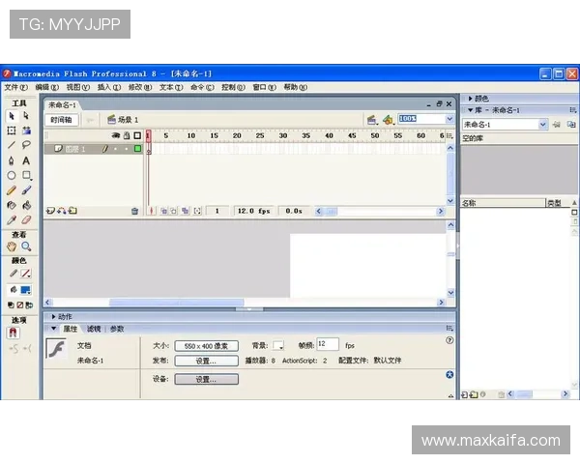Click the frame rate 12 input field
This screenshot has height=464, width=580.
(328, 344)
